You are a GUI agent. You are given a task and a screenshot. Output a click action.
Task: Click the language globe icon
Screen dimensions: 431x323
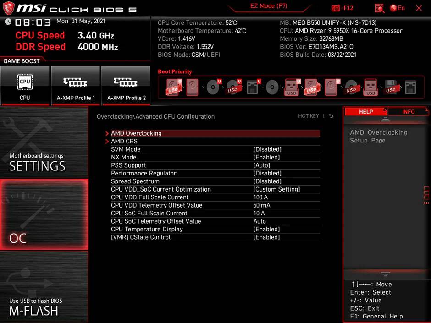[393, 8]
